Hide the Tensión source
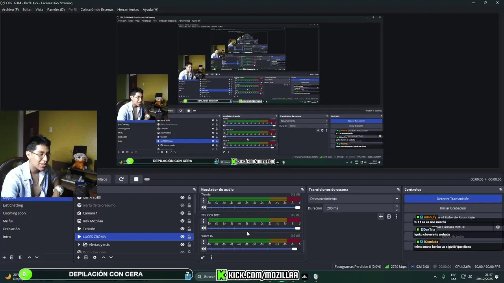This screenshot has height=283, width=504. (182, 229)
